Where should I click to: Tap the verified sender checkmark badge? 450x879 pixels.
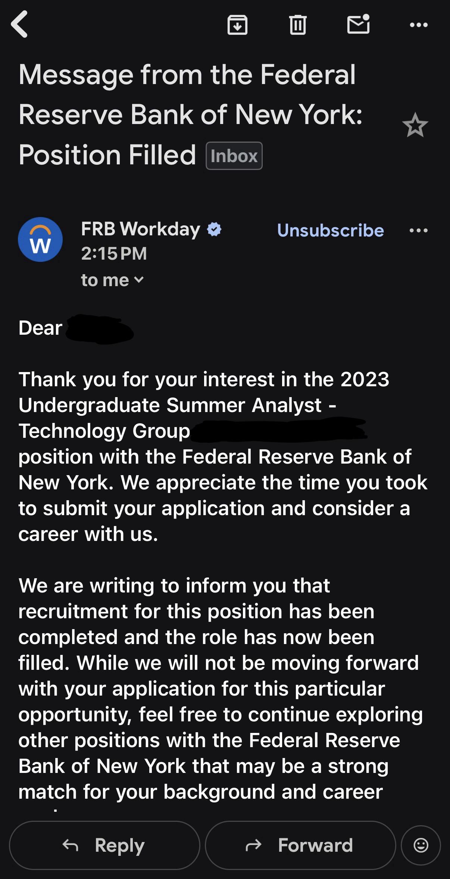click(214, 229)
